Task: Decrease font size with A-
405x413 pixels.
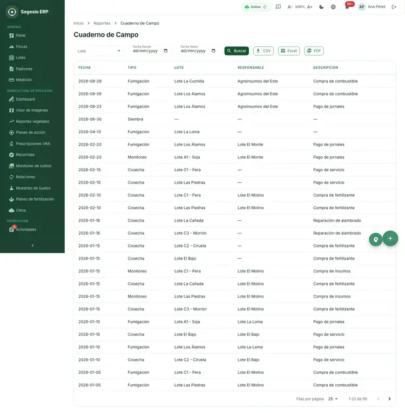Action: click(x=289, y=7)
